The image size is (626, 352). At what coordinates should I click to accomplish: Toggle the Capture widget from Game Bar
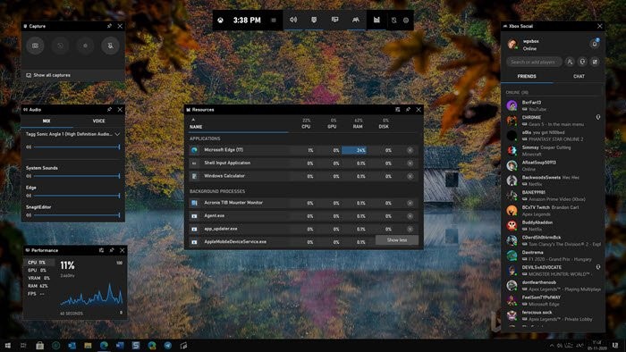[314, 20]
